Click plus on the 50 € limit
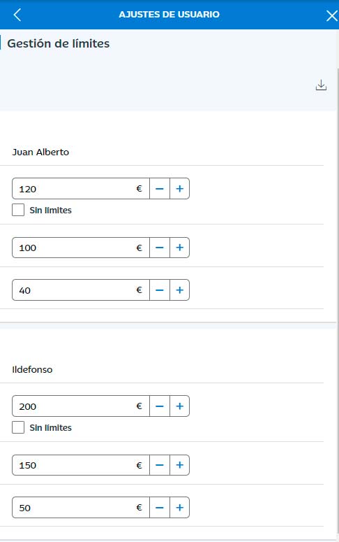Screen dimensions: 339x542 point(180,508)
